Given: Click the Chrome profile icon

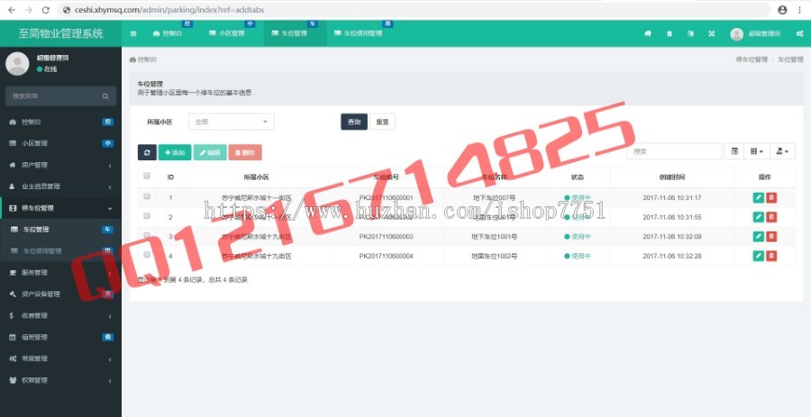Looking at the screenshot, I should (782, 10).
